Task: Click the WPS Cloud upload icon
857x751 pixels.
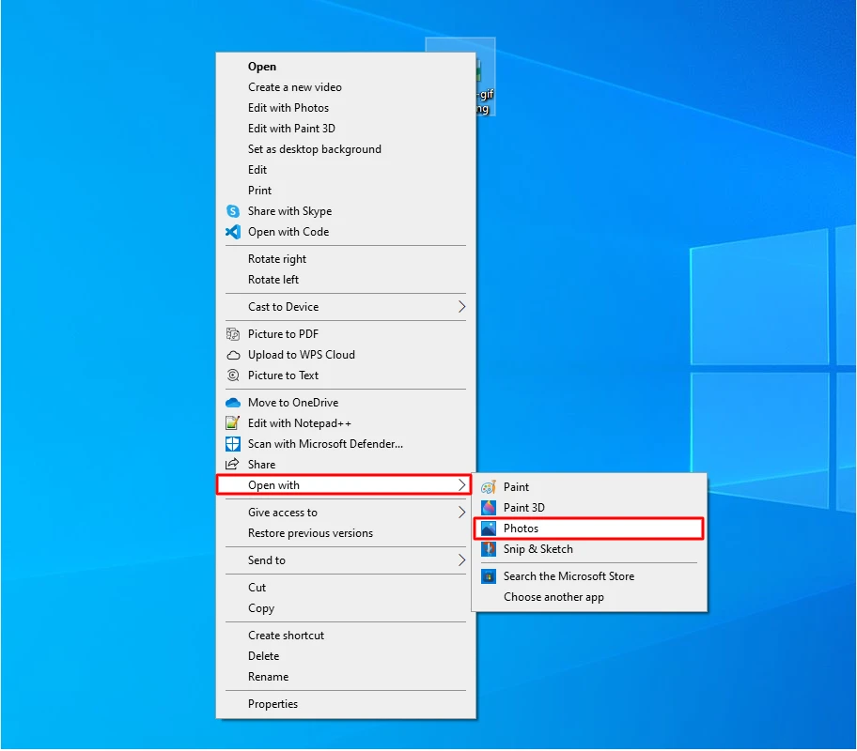Action: tap(233, 355)
